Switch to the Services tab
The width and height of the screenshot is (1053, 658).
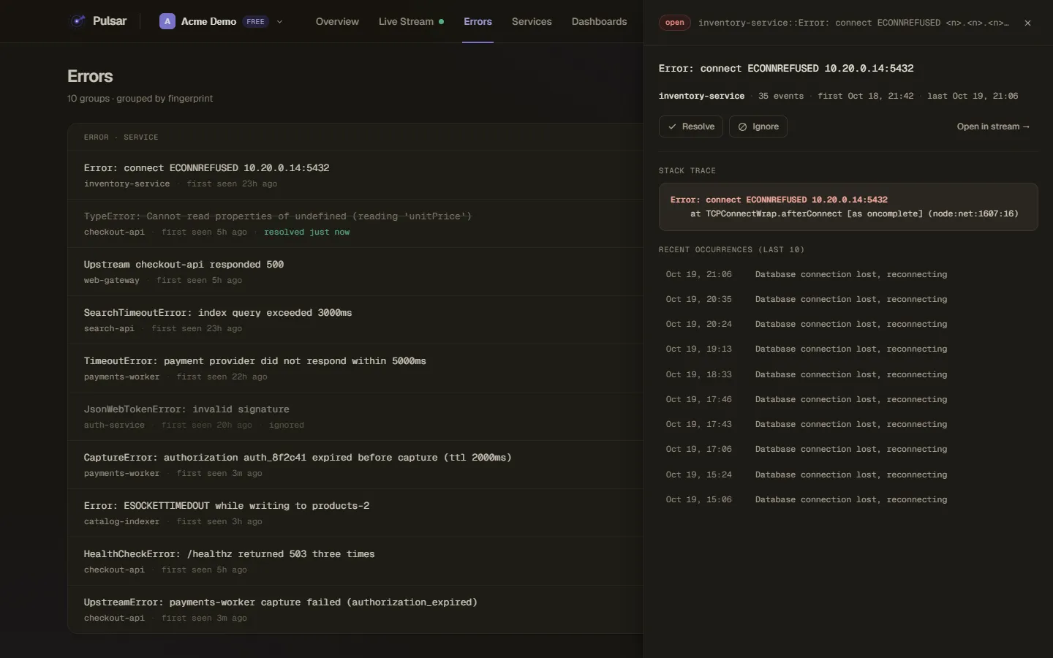pyautogui.click(x=532, y=21)
